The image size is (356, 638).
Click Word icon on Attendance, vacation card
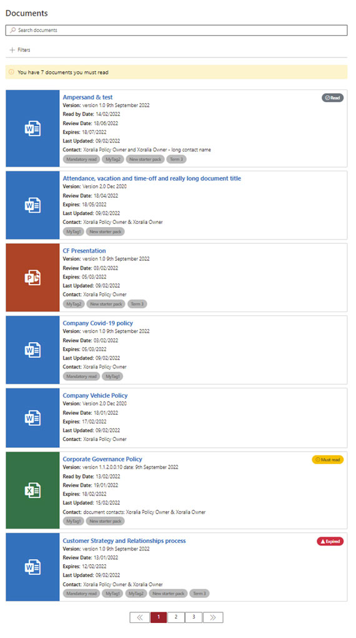click(x=32, y=205)
